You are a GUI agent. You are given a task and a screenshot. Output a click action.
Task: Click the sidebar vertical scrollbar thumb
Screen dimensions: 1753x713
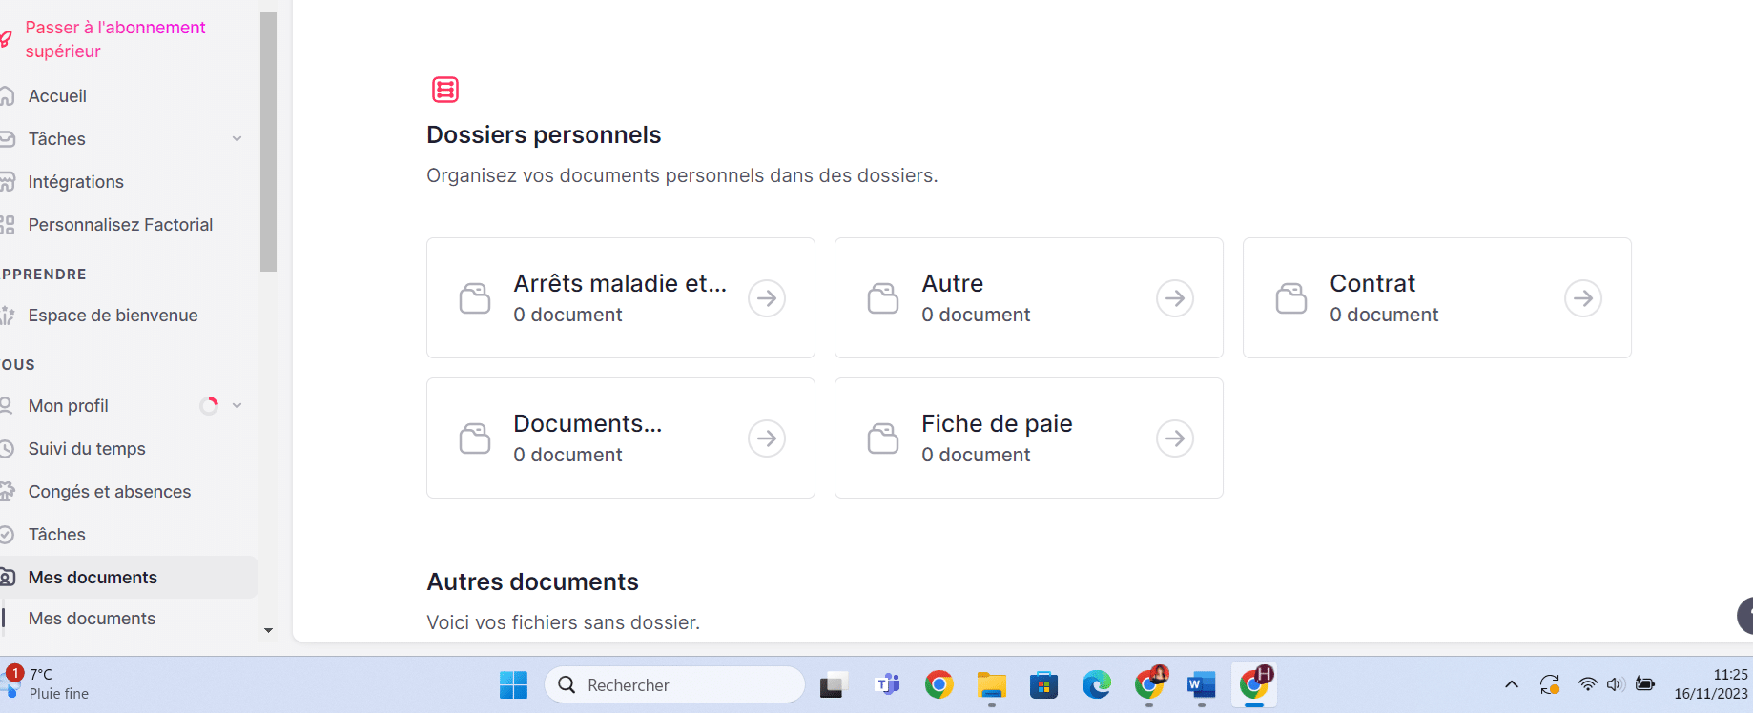point(268,143)
